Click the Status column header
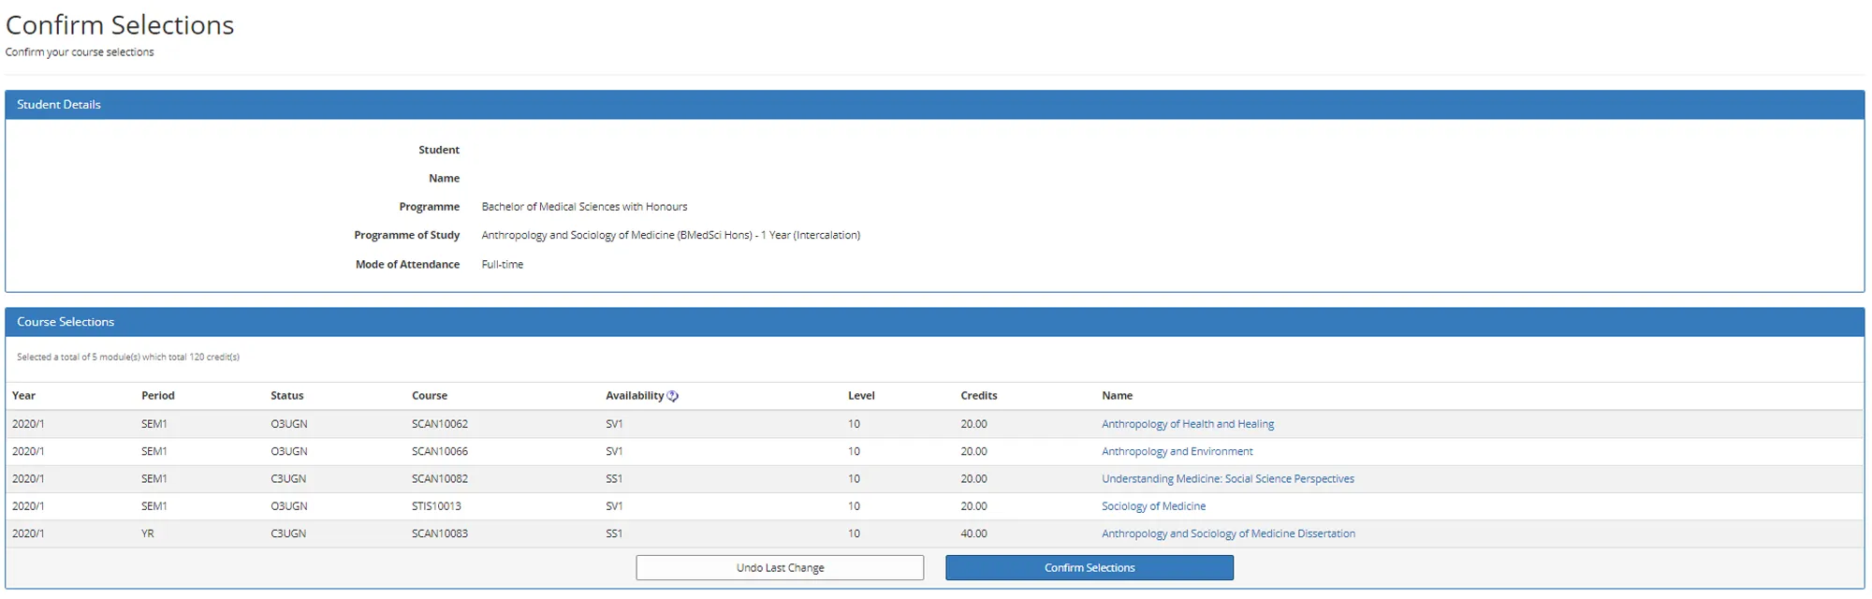 click(287, 396)
